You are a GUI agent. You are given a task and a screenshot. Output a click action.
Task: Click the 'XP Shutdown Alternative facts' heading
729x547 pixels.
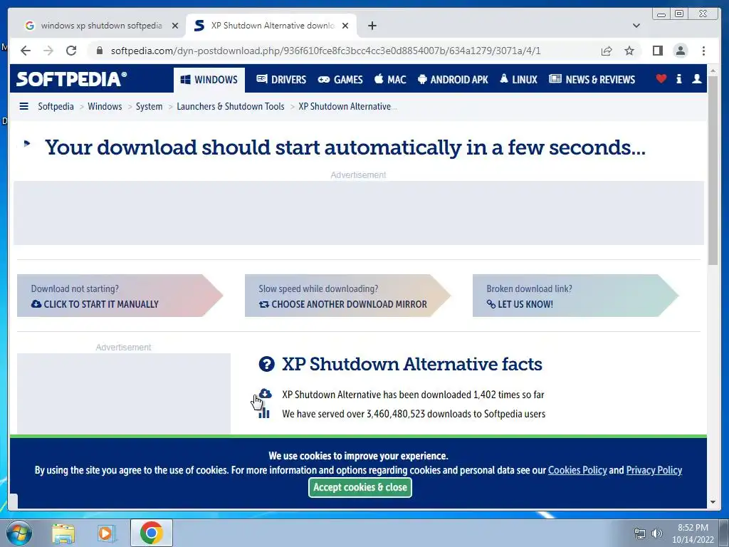coord(412,364)
